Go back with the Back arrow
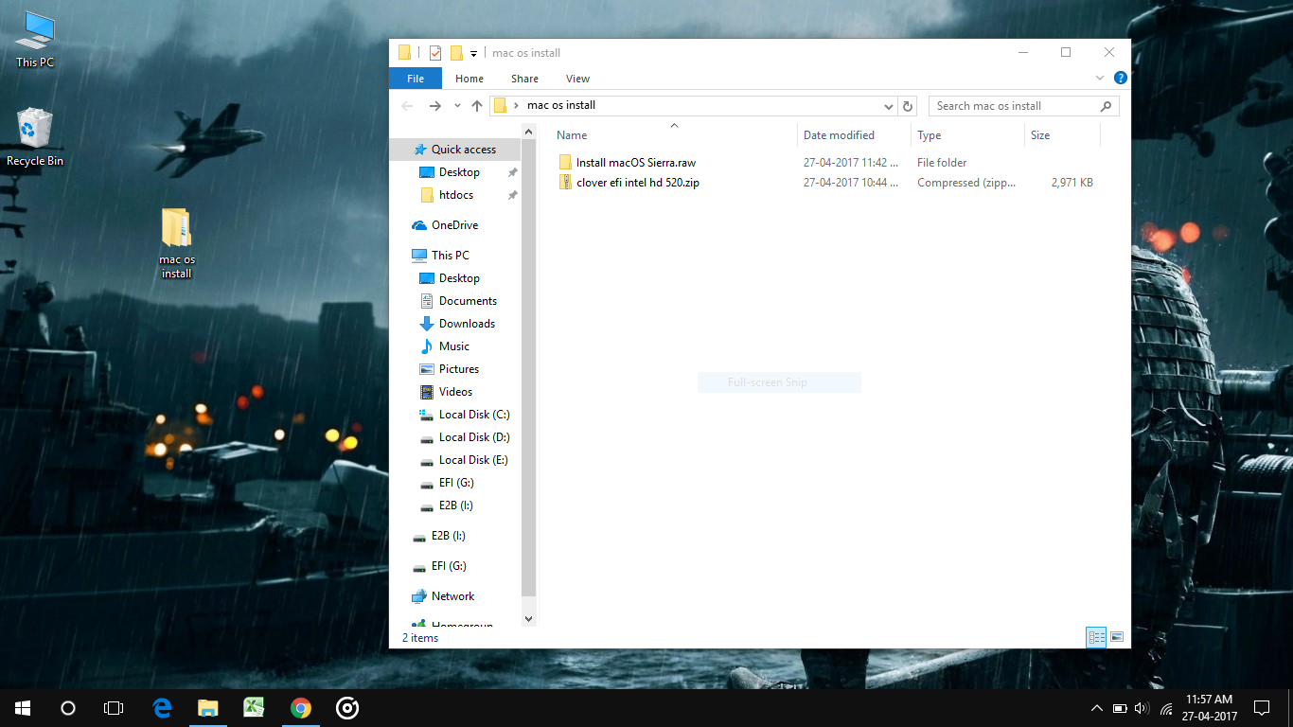Viewport: 1293px width, 727px height. click(x=408, y=106)
